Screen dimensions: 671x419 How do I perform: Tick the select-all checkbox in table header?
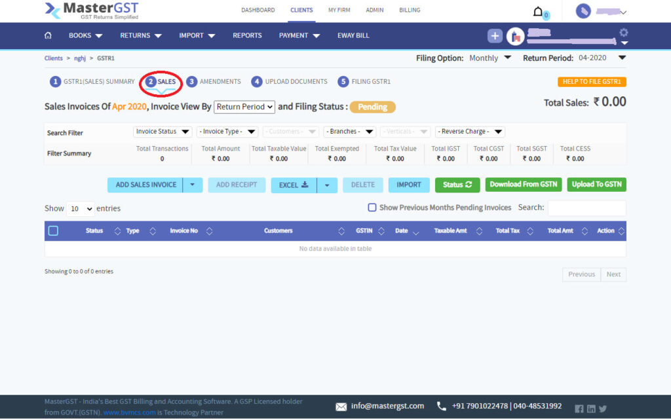54,230
